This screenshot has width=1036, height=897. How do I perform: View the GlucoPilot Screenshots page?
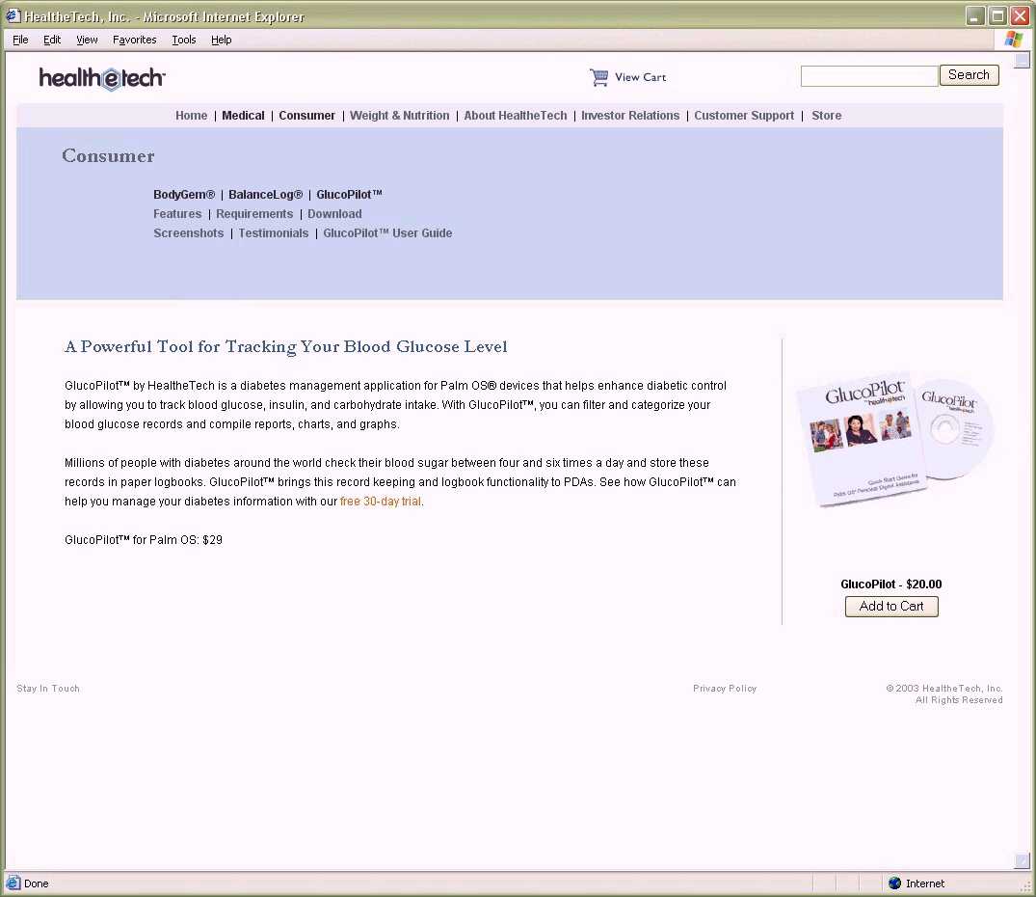click(x=188, y=233)
